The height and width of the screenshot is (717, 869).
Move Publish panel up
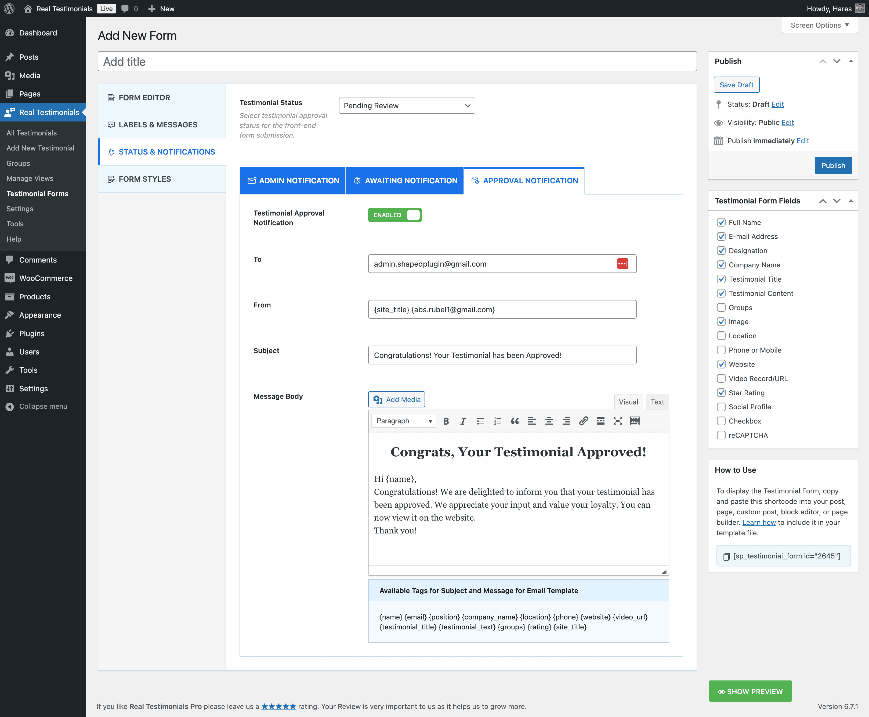pyautogui.click(x=822, y=61)
